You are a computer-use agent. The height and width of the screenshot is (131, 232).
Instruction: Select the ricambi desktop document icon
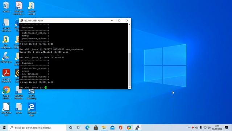coord(6,25)
